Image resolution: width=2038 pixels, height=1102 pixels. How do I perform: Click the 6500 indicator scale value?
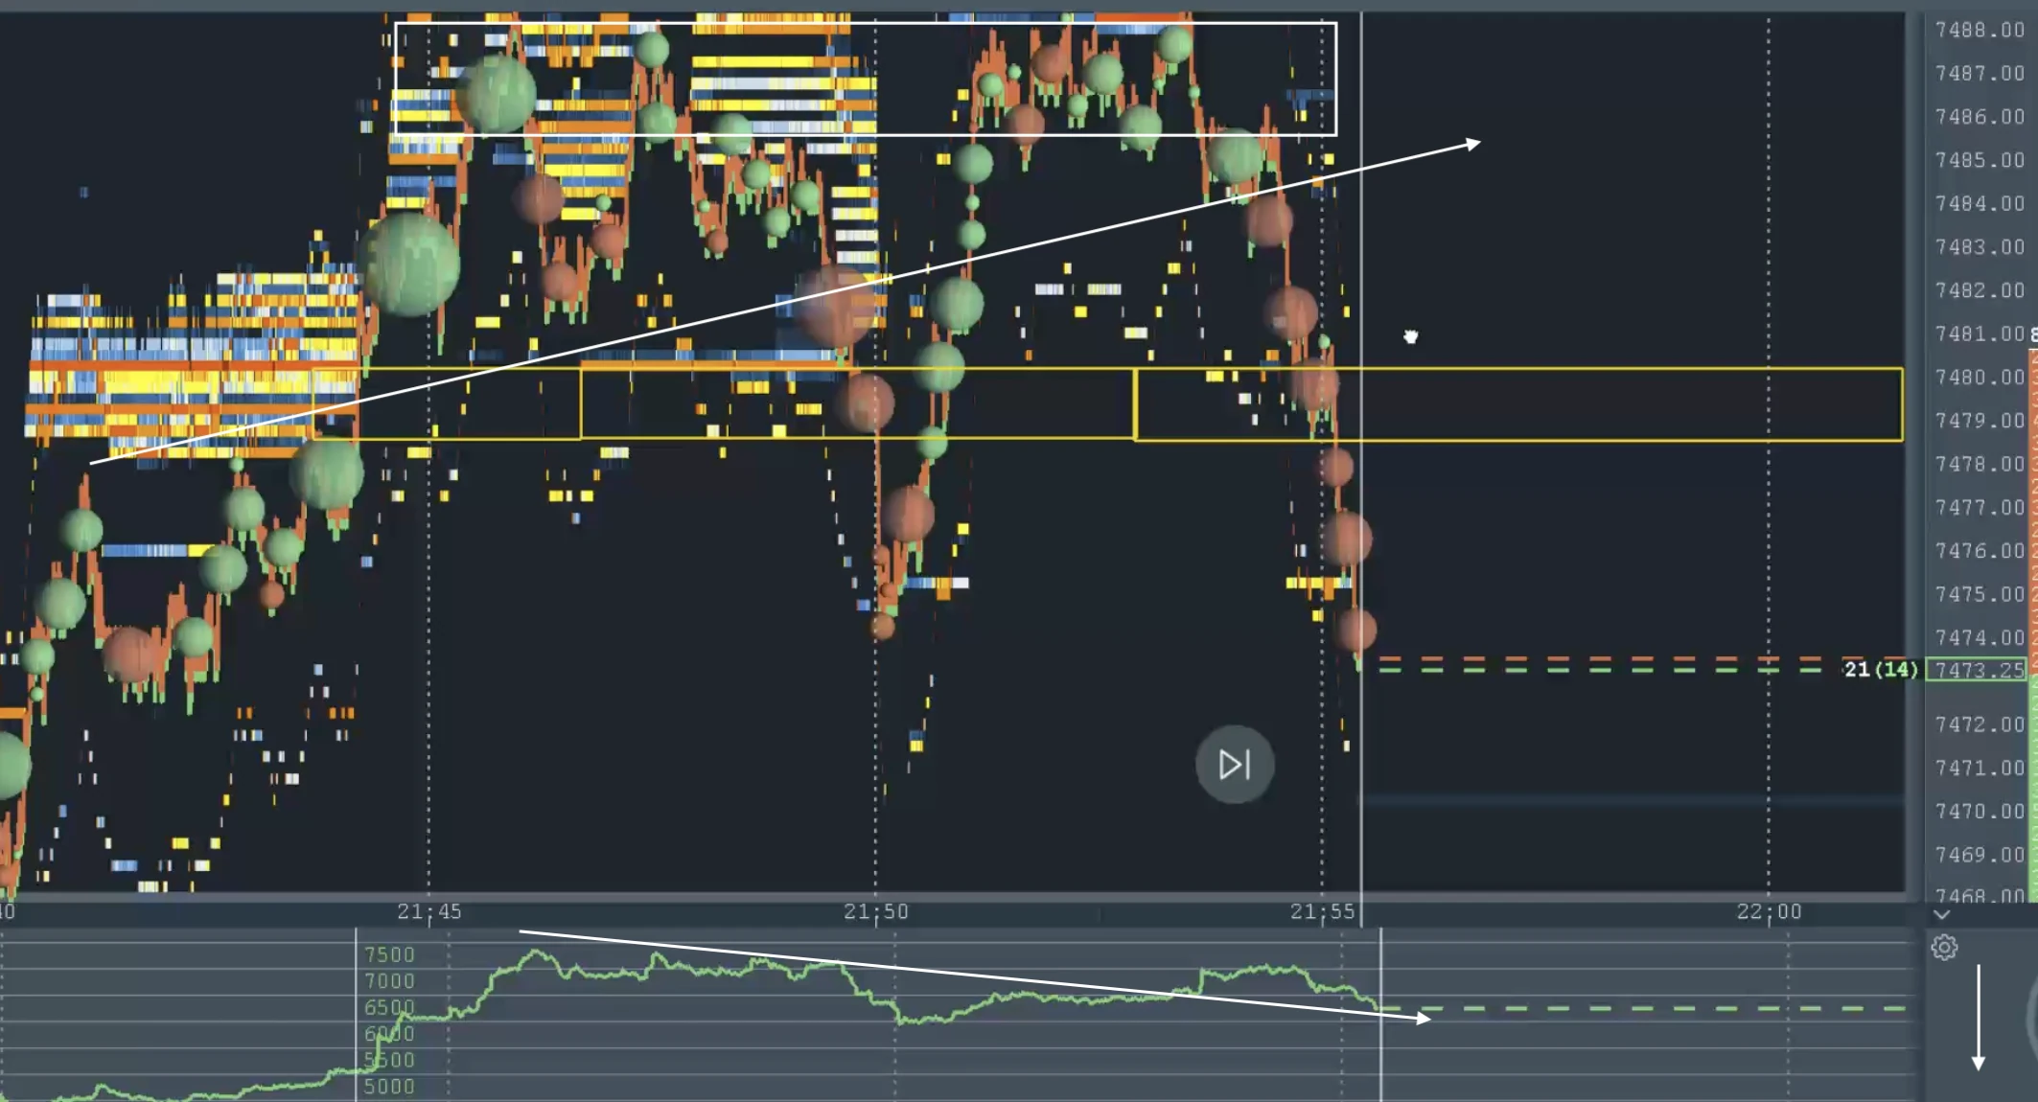tap(389, 1007)
